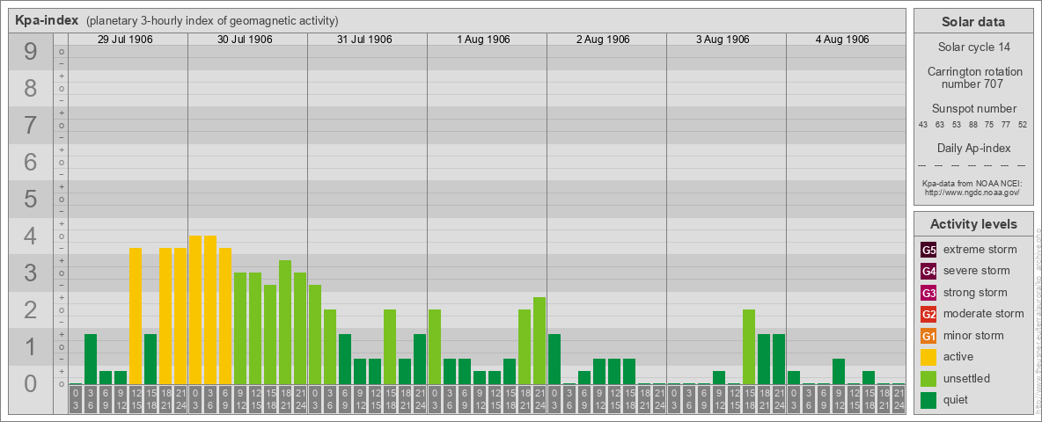Click the '0 3' hour label under 29 Jul
The image size is (1042, 422).
pyautogui.click(x=76, y=399)
